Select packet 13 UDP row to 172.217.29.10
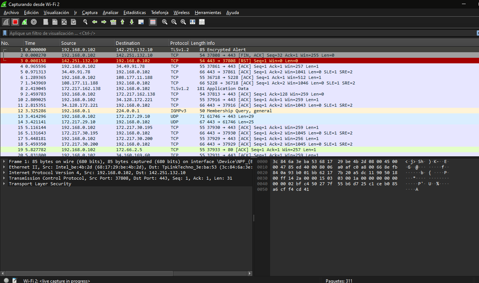Screen dimensions: 479x283 (239, 116)
